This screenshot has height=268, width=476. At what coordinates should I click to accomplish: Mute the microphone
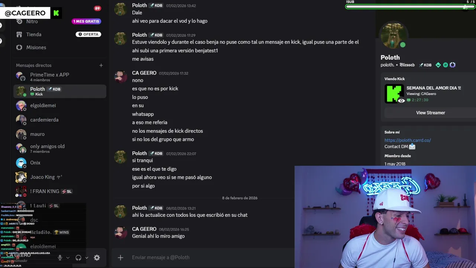click(x=60, y=258)
